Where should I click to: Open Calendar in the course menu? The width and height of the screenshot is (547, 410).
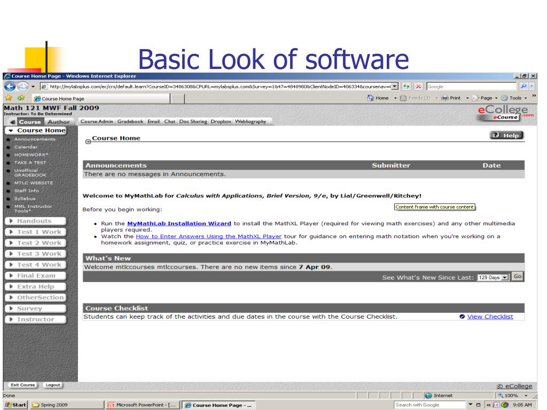pos(26,147)
